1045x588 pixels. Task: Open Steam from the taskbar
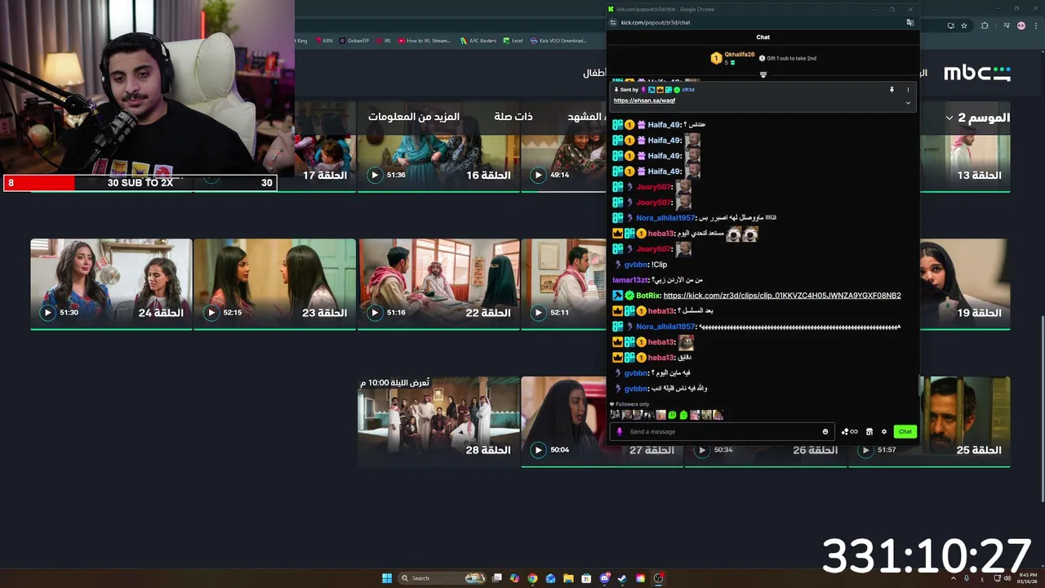pyautogui.click(x=622, y=578)
